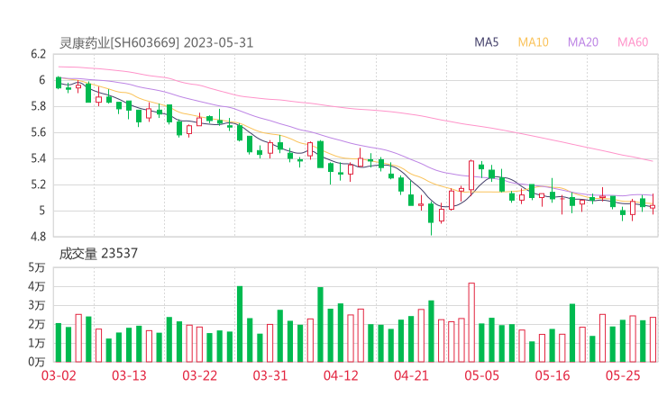Viewport: 667px width, 396px height.
Task: Click the tallest red volume bar near 05-05
Action: pyautogui.click(x=471, y=322)
